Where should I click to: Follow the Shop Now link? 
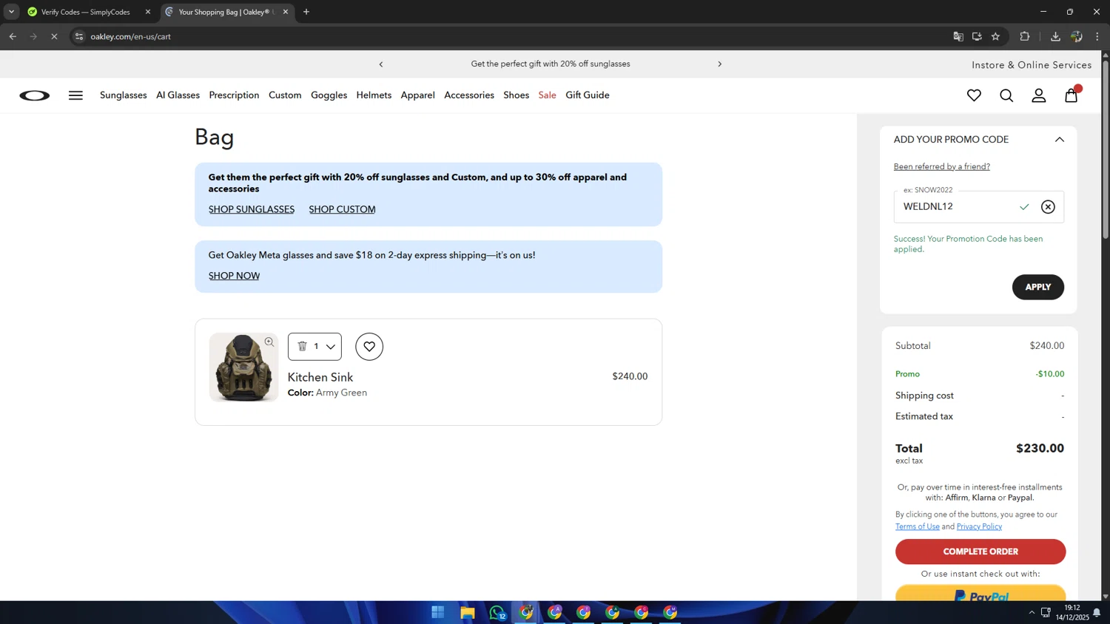pos(234,276)
